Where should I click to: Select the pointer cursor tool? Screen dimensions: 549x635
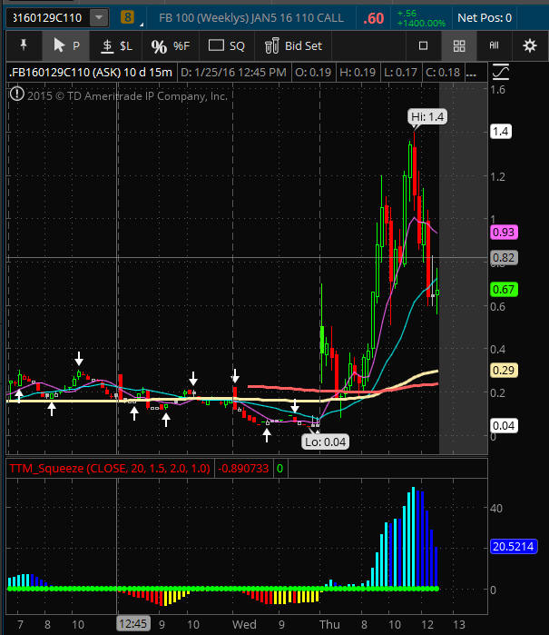point(64,45)
